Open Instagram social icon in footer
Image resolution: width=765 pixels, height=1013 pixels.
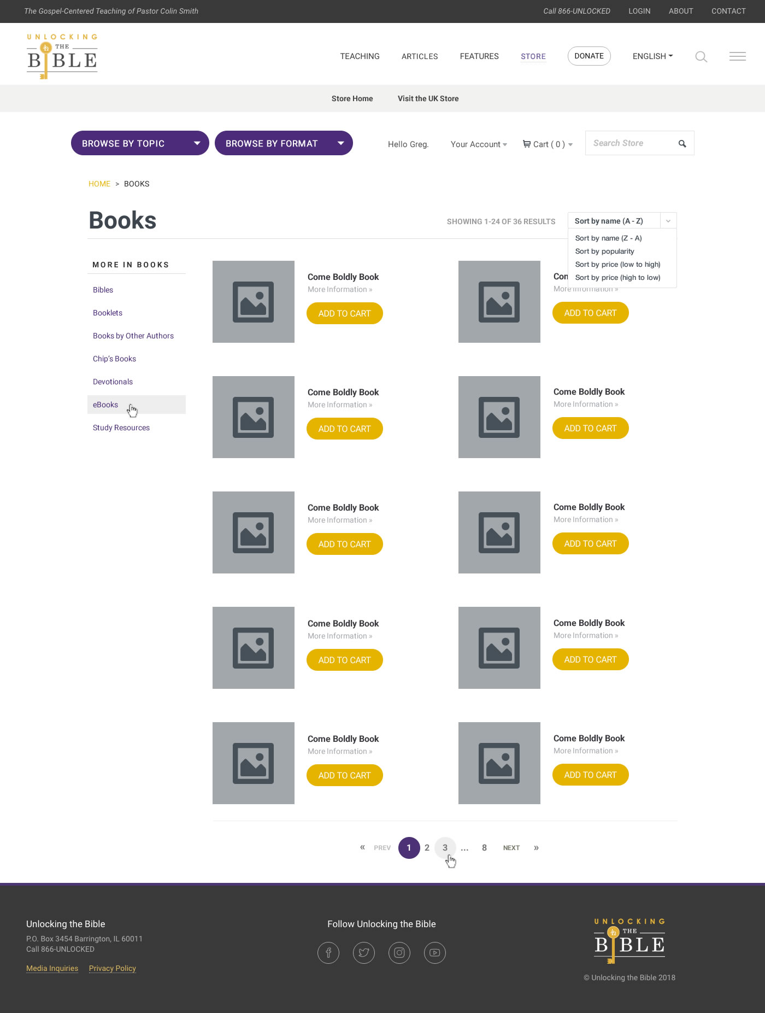click(399, 953)
